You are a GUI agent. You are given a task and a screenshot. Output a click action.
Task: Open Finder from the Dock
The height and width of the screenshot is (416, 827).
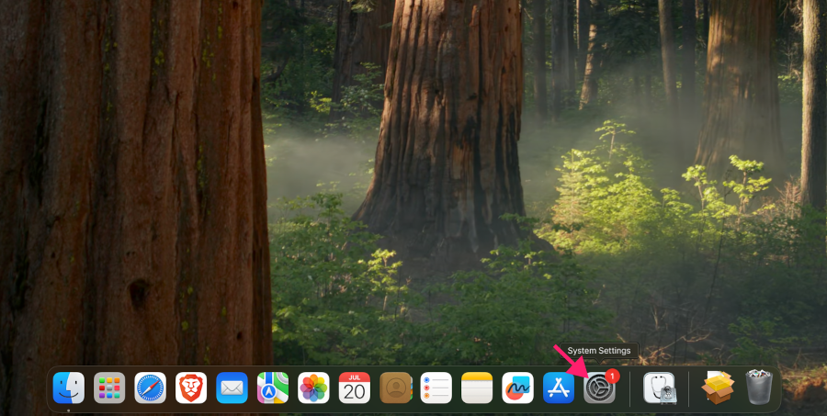69,388
